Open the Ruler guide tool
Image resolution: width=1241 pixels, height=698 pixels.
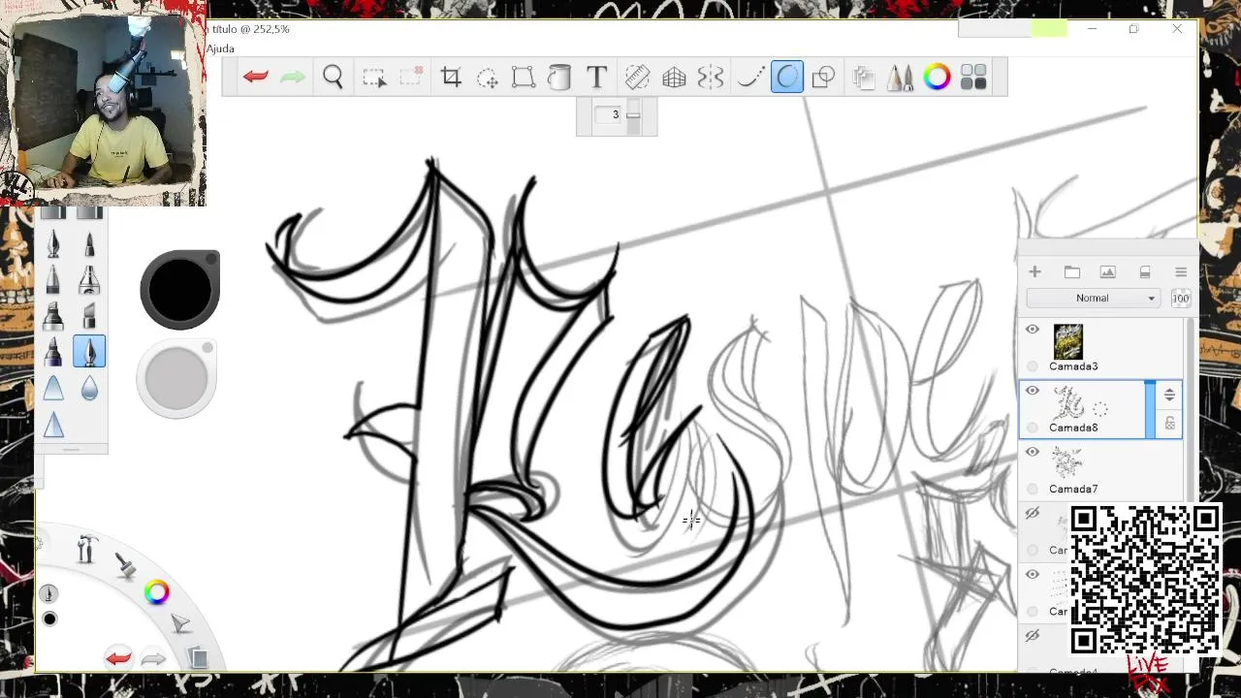637,78
